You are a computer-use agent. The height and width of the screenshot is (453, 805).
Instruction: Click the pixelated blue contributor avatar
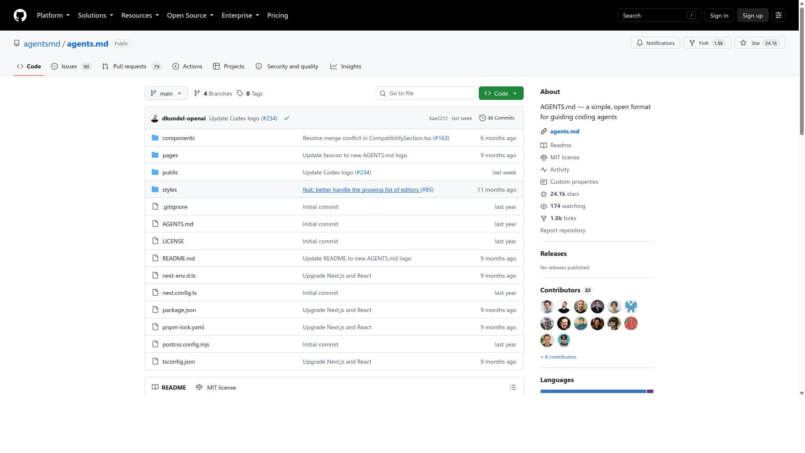631,307
